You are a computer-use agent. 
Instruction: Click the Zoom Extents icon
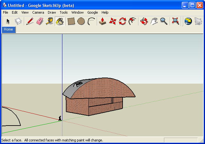(175, 21)
